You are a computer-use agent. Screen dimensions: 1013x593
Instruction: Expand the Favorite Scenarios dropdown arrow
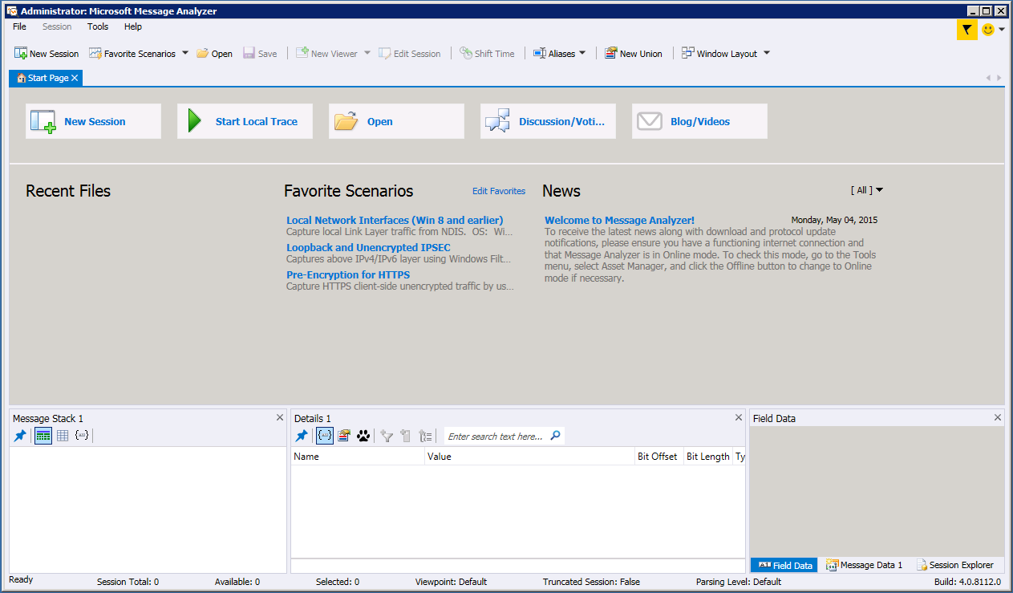[185, 54]
